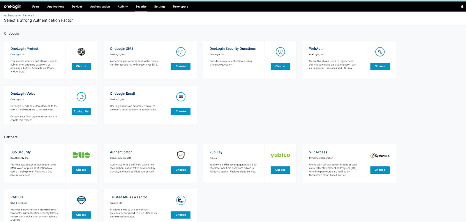Click the OneLogin SMS chat bubble icon
Image resolution: width=466 pixels, height=222 pixels.
(x=181, y=52)
